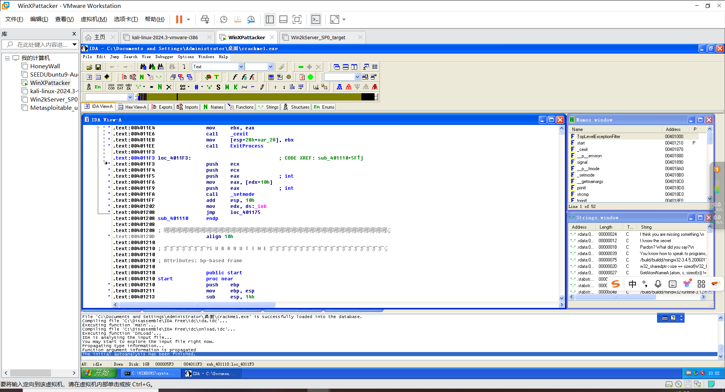Viewport: 725px width, 392px height.
Task: Collapse the 我的计算机 tree node
Action: pyautogui.click(x=7, y=58)
